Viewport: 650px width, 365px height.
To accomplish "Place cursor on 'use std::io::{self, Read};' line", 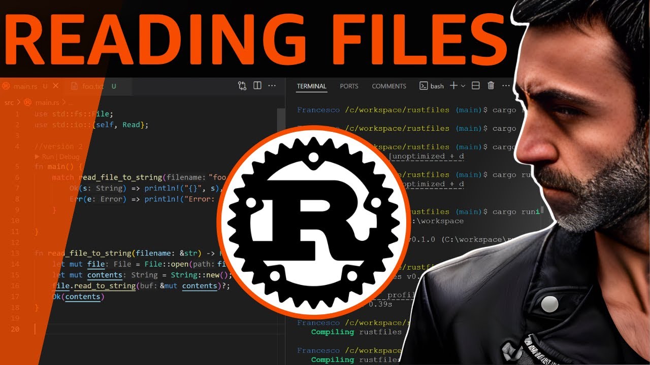I will coord(91,125).
